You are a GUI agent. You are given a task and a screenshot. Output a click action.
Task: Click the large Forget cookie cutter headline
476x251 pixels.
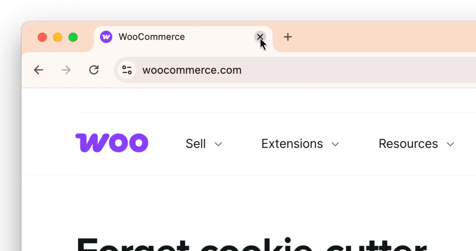pos(251,244)
